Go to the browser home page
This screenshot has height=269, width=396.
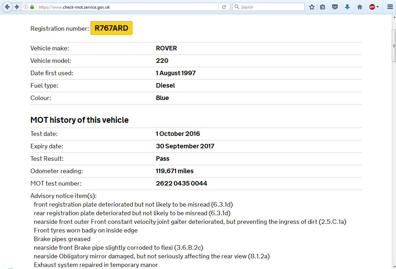pos(360,7)
